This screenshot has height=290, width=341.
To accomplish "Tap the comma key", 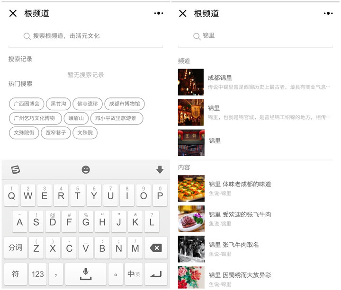I will pos(56,274).
